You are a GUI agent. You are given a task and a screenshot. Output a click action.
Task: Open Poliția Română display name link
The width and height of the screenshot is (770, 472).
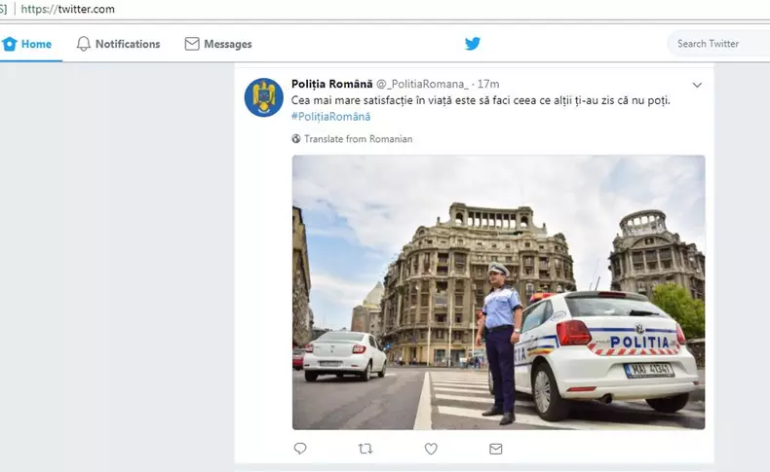click(332, 84)
